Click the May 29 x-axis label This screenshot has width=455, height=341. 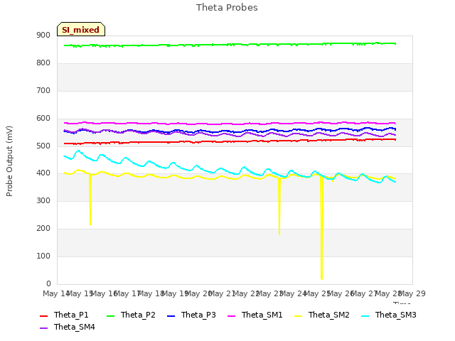coord(412,294)
